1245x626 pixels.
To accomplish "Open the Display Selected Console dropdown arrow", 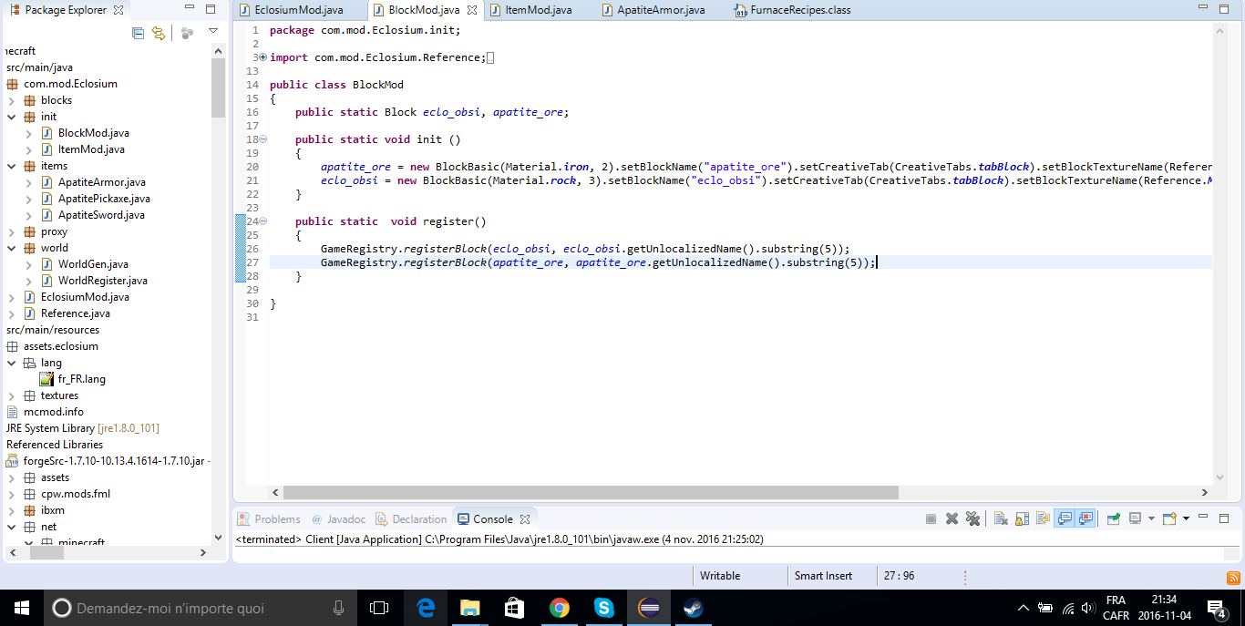I will (x=1151, y=518).
